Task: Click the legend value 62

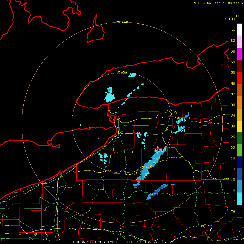Action: click(x=233, y=40)
